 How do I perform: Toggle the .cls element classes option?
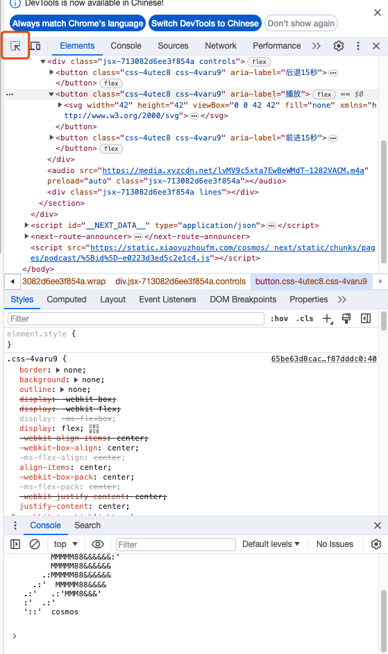(x=305, y=318)
